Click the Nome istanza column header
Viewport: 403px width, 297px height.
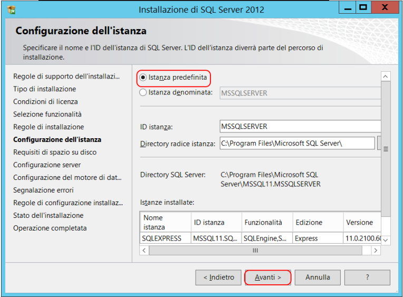point(166,222)
